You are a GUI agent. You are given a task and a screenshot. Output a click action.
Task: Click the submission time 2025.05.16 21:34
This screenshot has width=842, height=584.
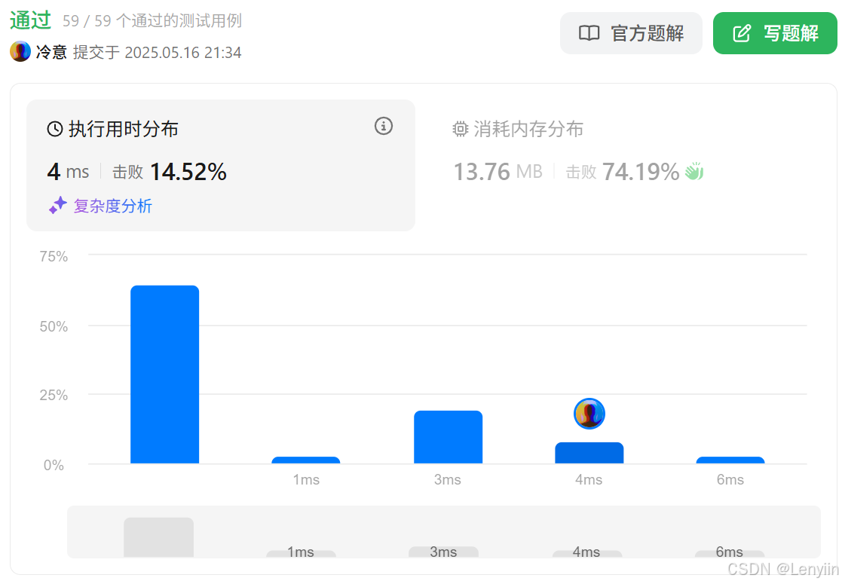click(183, 53)
